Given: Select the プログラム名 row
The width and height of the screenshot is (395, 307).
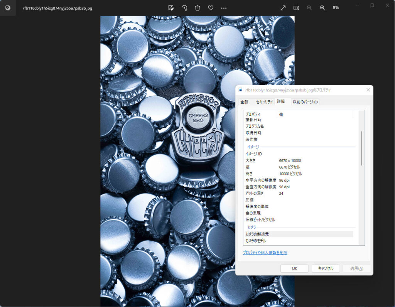Looking at the screenshot, I should (x=299, y=126).
